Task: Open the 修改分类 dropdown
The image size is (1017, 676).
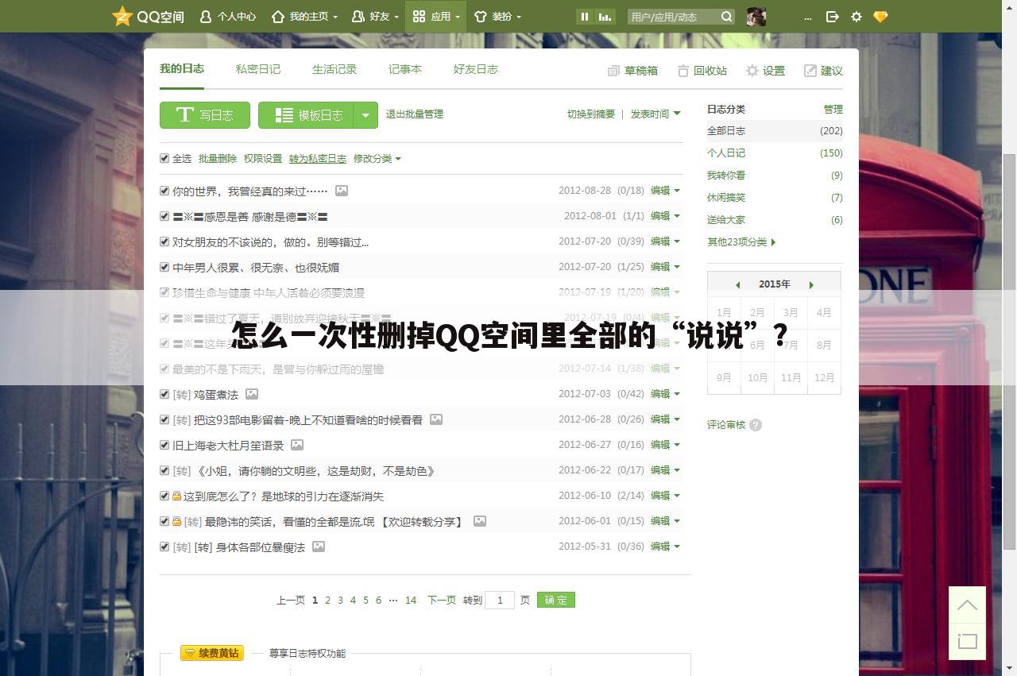Action: 377,159
